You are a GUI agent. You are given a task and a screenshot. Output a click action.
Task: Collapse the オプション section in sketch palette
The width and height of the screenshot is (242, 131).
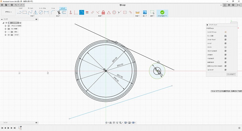(x=207, y=28)
